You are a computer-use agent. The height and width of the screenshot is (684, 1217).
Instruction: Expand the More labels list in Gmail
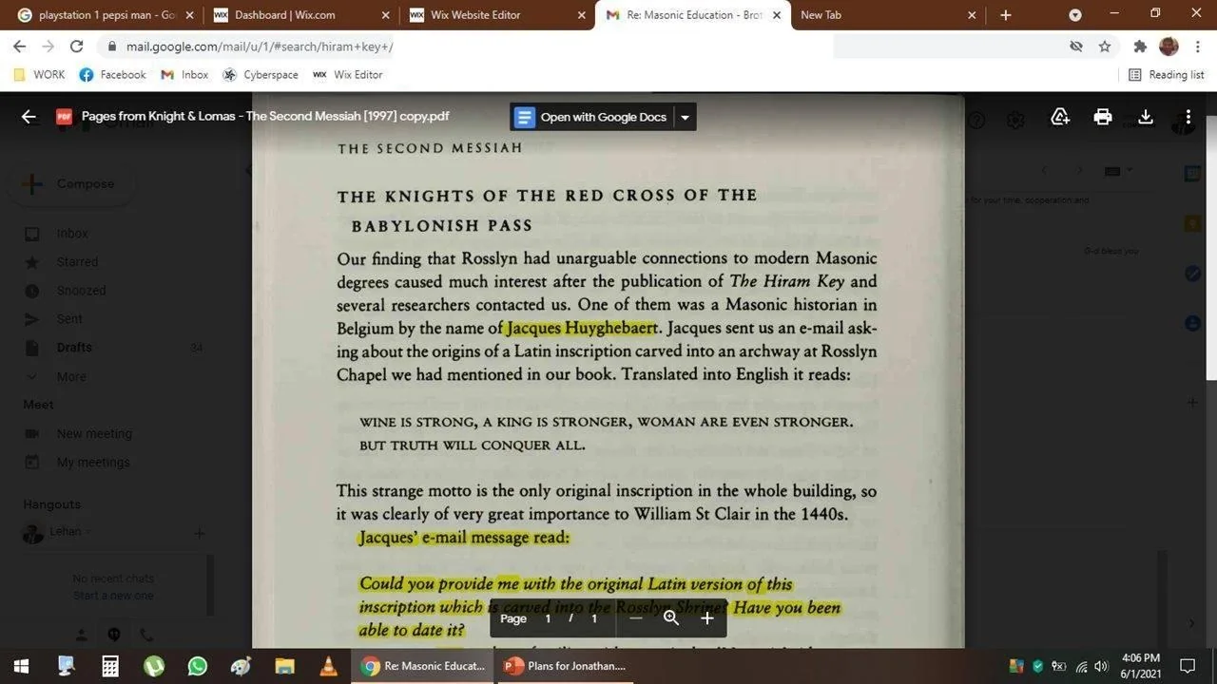tap(71, 377)
